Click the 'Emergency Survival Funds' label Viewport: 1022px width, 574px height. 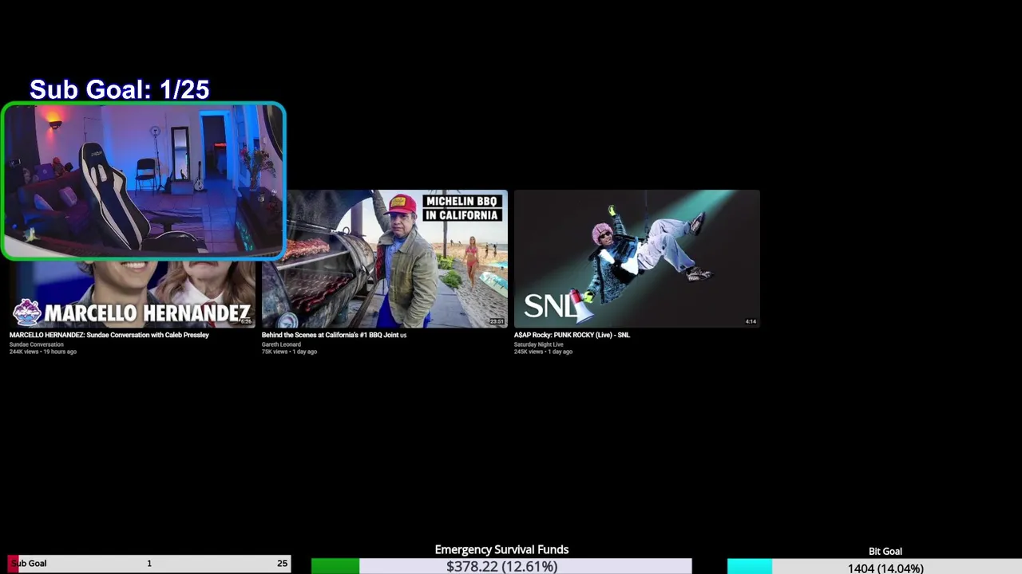(501, 549)
